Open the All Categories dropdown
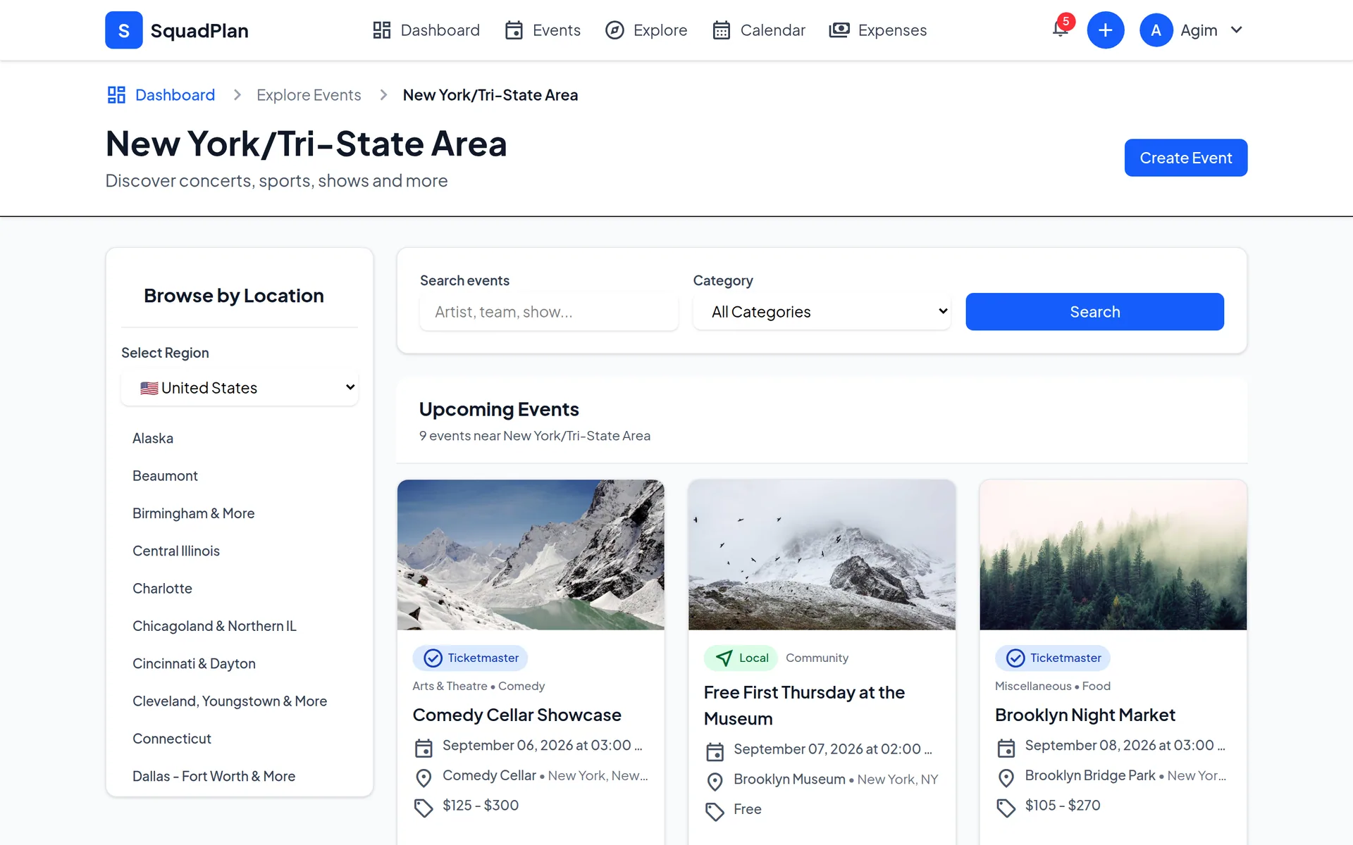Image resolution: width=1353 pixels, height=845 pixels. [x=822, y=312]
